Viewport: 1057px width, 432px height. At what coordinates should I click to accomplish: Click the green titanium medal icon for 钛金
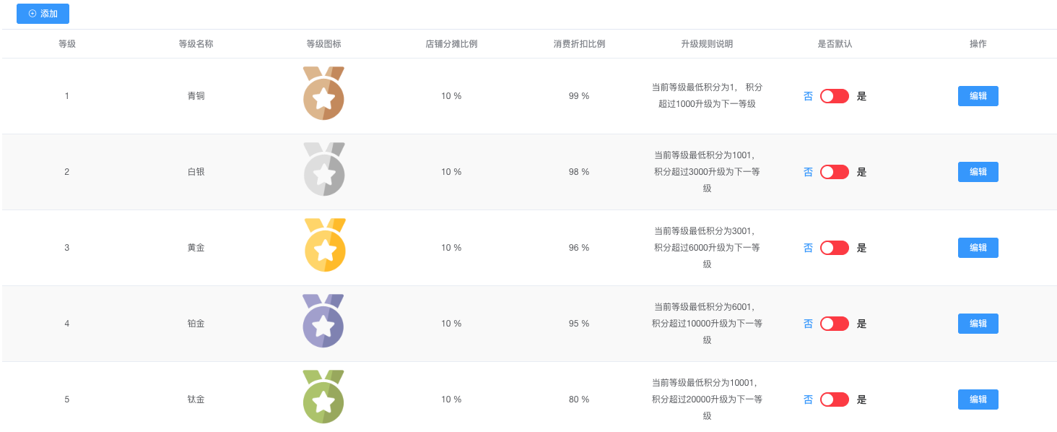(x=323, y=397)
